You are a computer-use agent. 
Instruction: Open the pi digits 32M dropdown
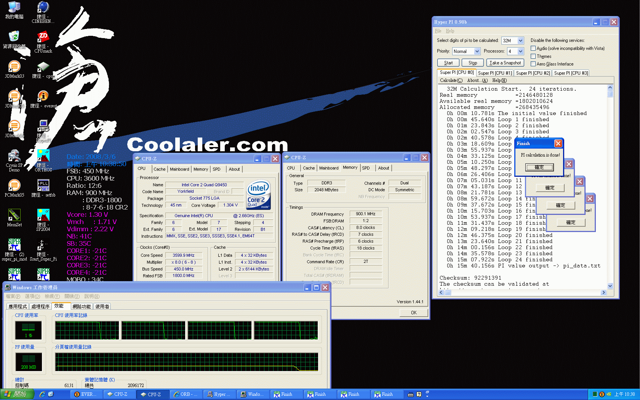point(520,40)
